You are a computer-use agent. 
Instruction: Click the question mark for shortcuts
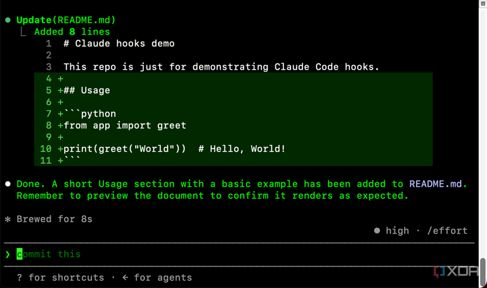coord(19,277)
